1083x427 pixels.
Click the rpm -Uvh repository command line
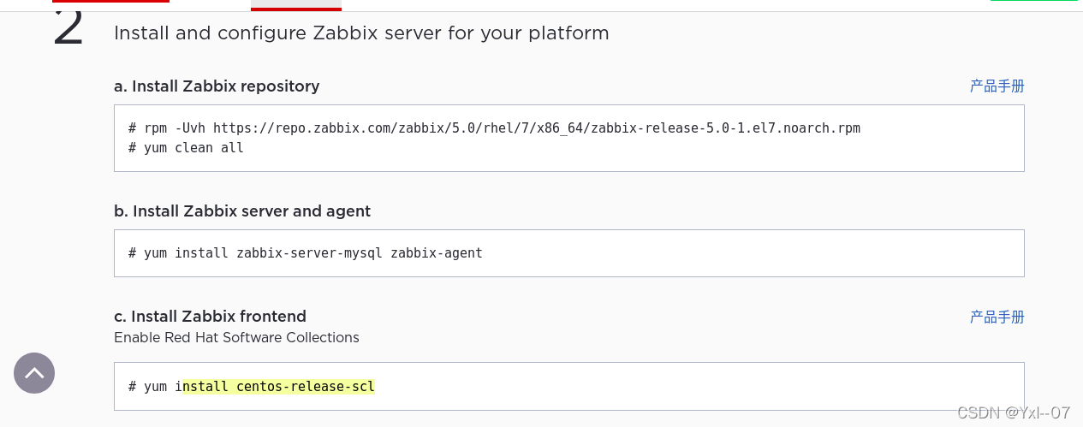coord(494,128)
